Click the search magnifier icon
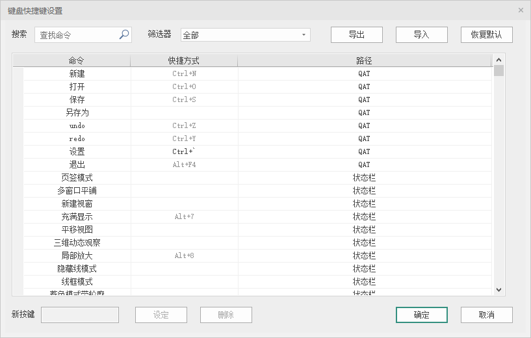The height and width of the screenshot is (338, 531). click(124, 35)
